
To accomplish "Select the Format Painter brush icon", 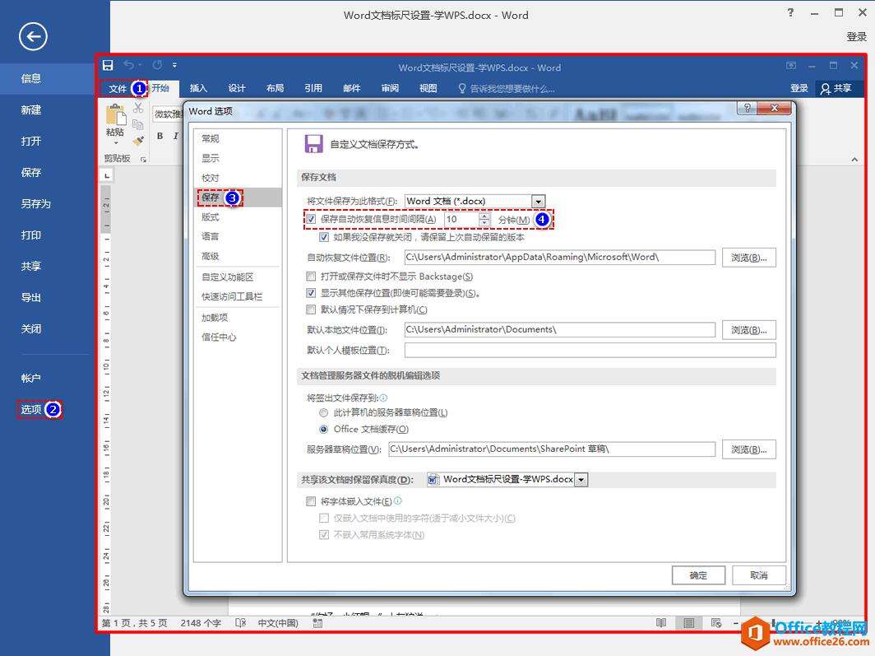I will click(x=138, y=140).
